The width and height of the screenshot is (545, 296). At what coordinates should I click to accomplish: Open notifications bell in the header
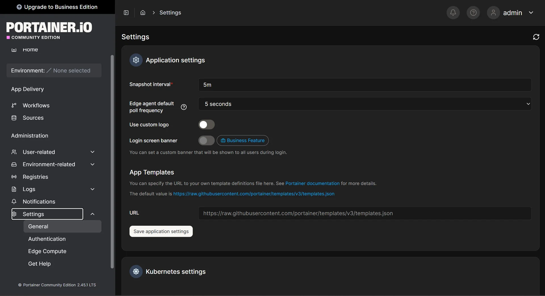coord(453,12)
